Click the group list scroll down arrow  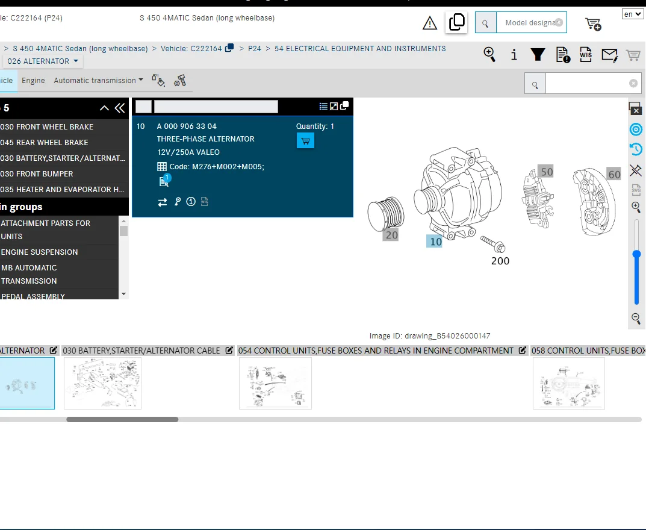[123, 295]
